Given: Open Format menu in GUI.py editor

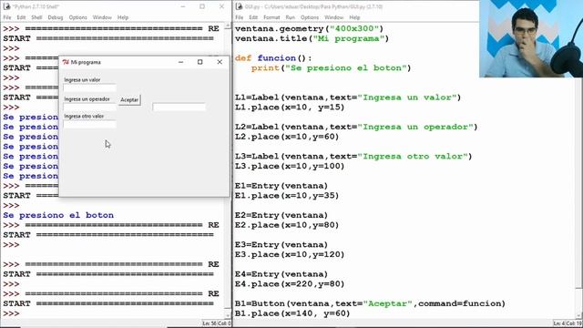Looking at the screenshot, I should [x=271, y=17].
